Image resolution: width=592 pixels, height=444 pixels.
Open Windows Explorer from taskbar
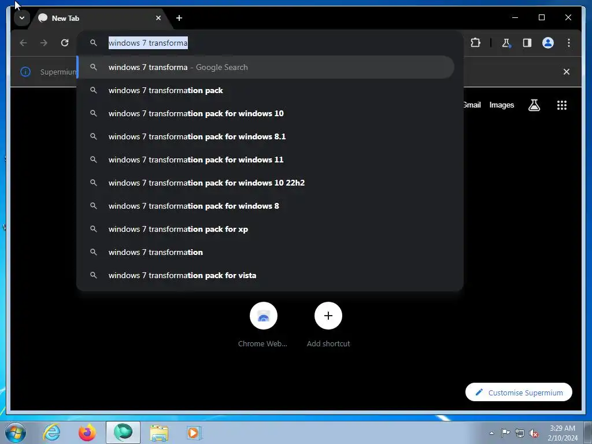point(159,432)
